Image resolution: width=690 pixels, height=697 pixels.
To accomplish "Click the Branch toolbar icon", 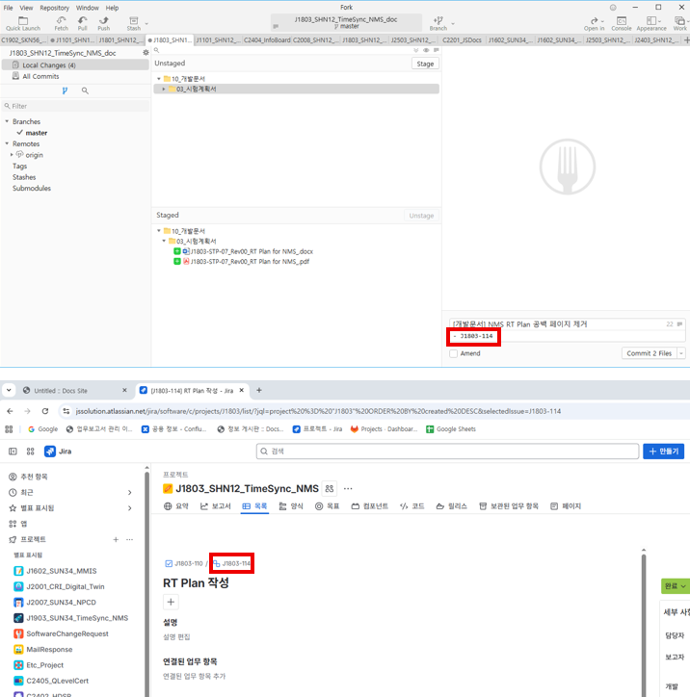I will (x=438, y=20).
